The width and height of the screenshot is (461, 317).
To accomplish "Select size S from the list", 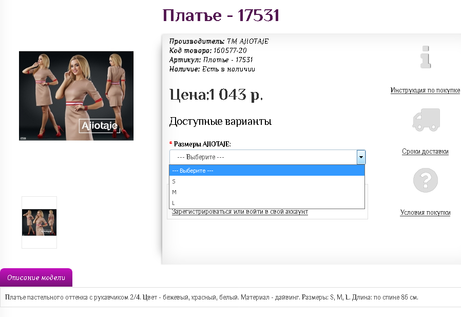I will 267,181.
